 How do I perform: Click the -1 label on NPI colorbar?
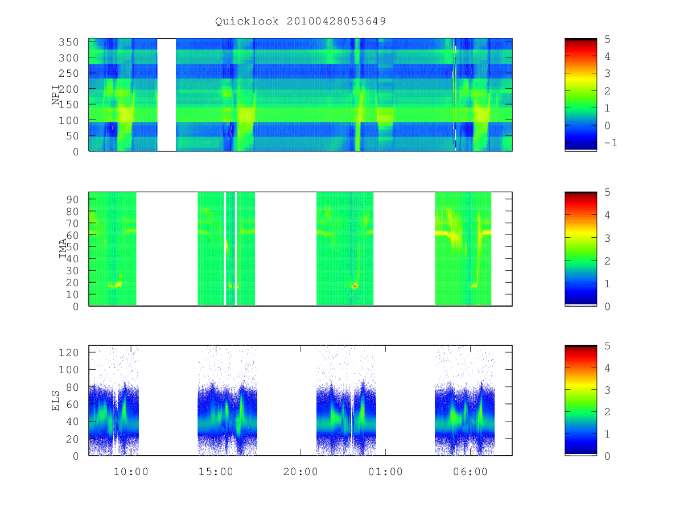coord(610,143)
